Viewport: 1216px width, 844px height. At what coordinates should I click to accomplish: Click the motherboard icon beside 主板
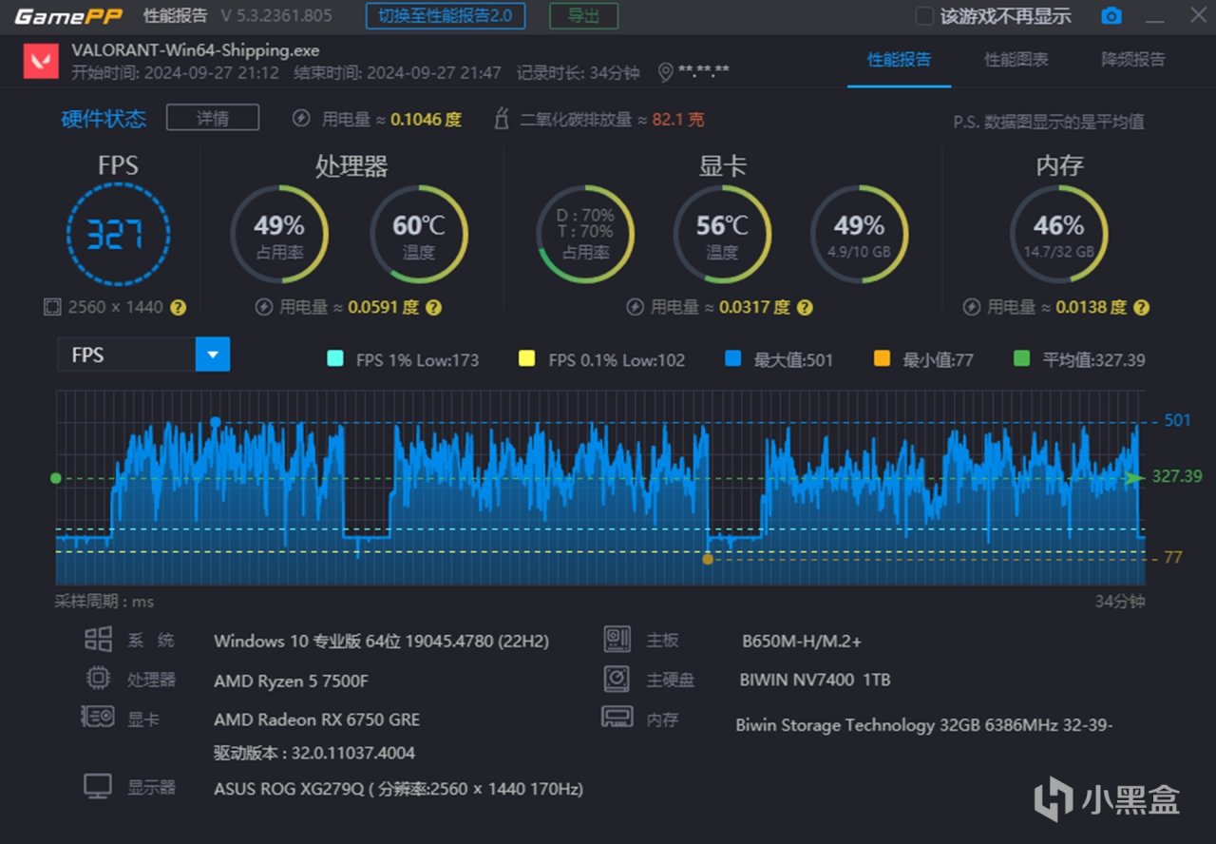pos(617,640)
